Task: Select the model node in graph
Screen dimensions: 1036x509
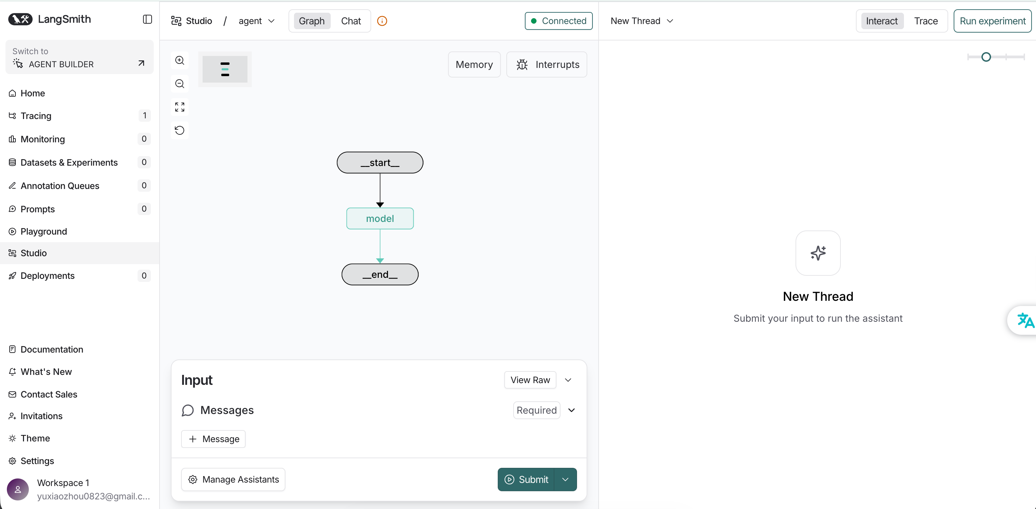Action: coord(380,218)
